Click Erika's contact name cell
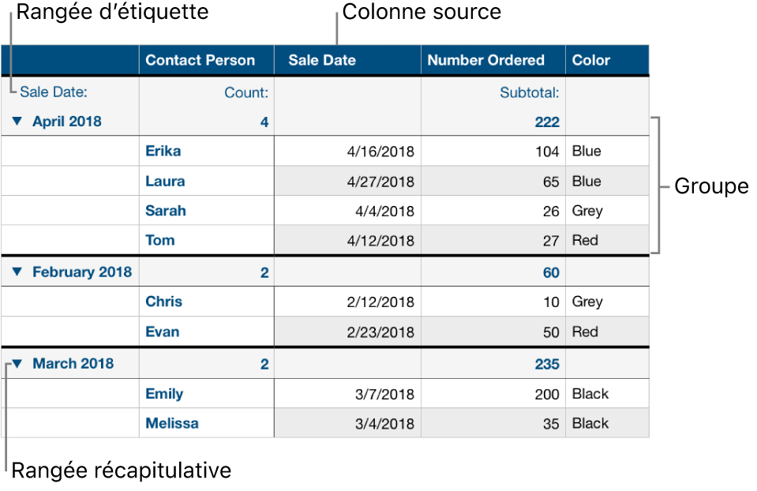The width and height of the screenshot is (757, 491). point(163,151)
